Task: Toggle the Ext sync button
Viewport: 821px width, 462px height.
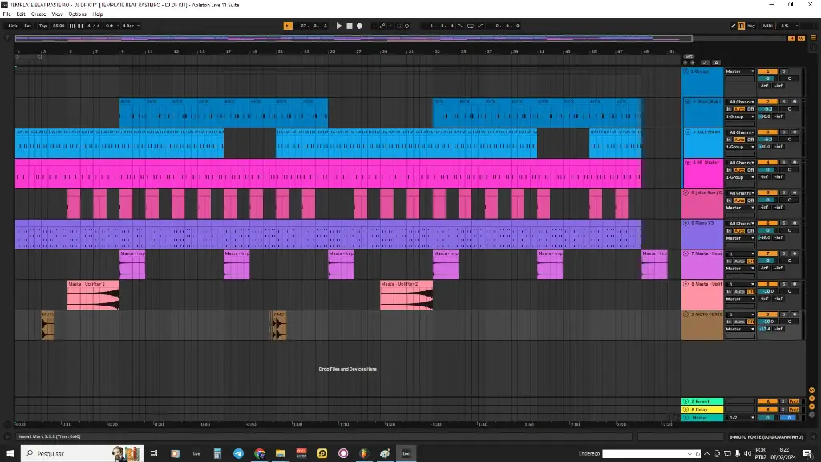Action: pyautogui.click(x=28, y=26)
